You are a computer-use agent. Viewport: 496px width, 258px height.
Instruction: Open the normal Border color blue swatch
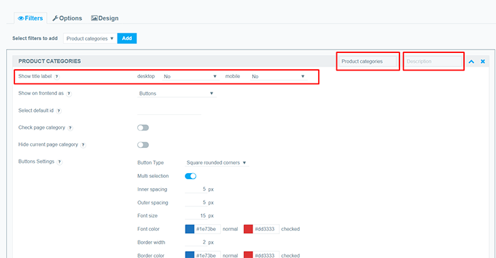190,255
